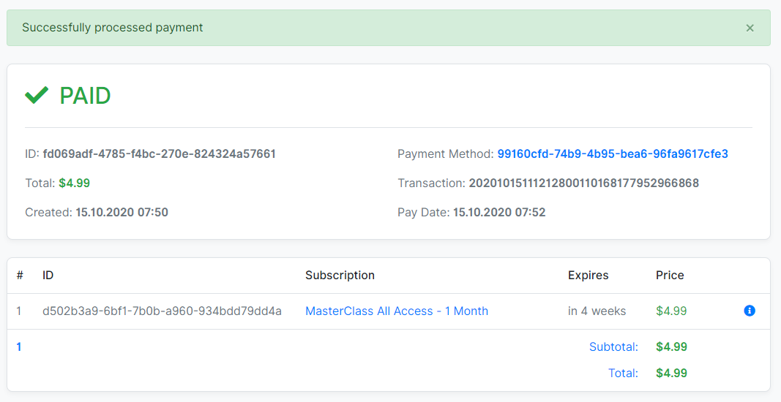
Task: Click the Expires column header
Action: coord(588,276)
